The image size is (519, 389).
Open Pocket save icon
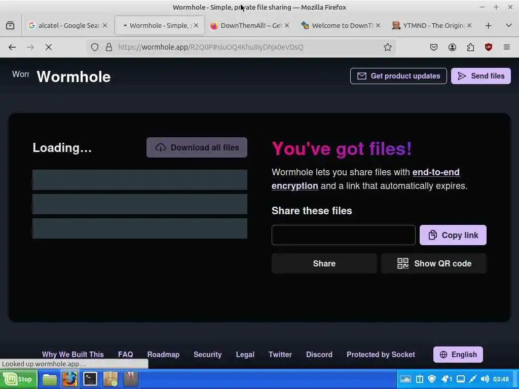434,47
